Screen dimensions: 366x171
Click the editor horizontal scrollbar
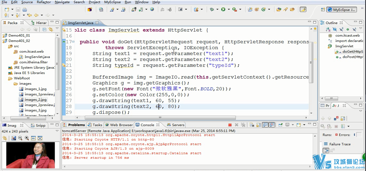pos(160,118)
